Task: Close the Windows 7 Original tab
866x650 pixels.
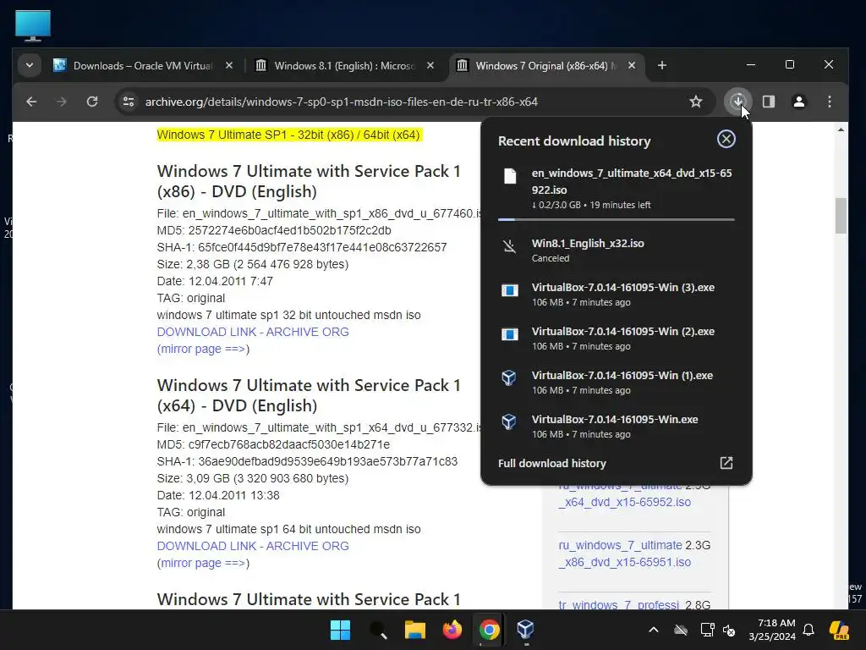Action: pyautogui.click(x=631, y=66)
